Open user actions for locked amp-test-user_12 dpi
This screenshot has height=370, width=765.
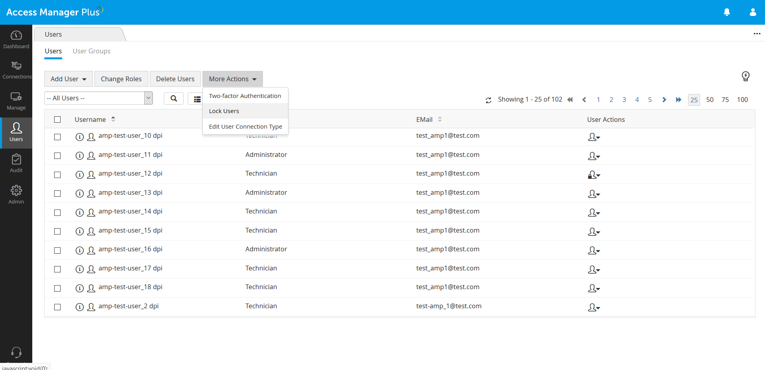coord(594,175)
